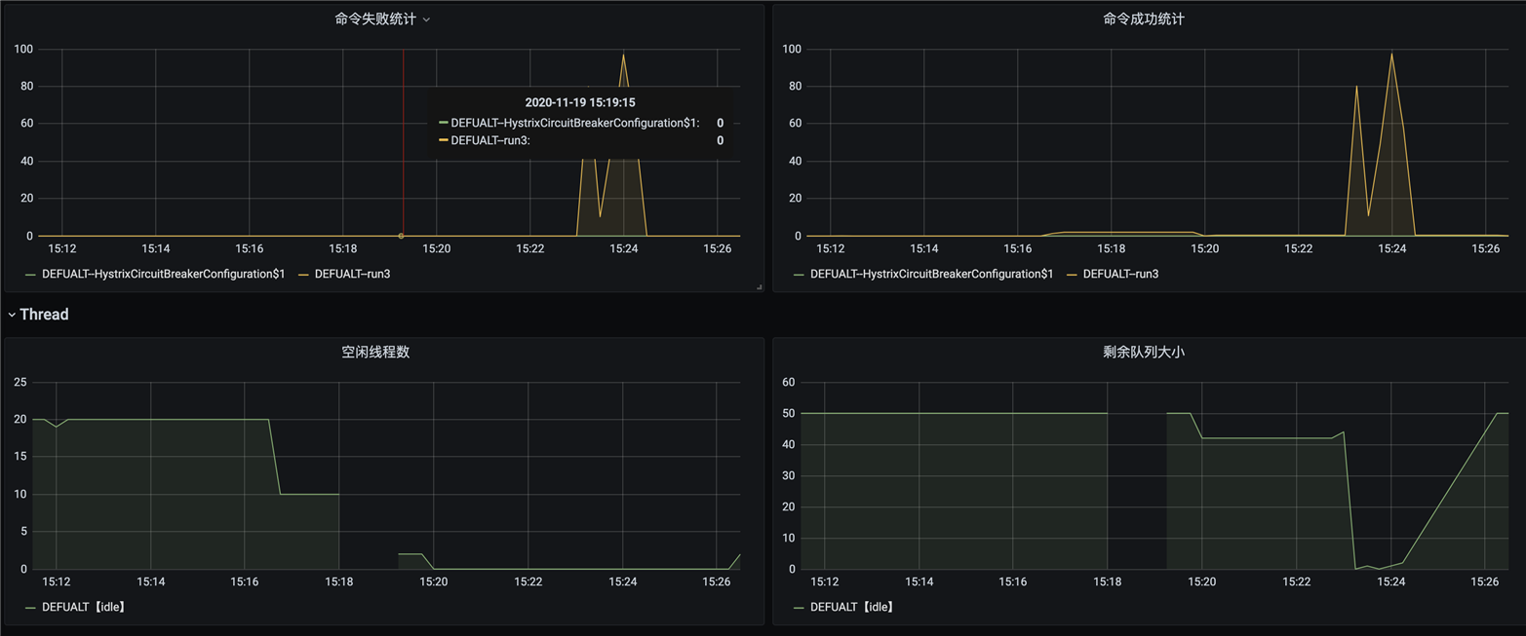Click the 100 value on 命令成功统计 y-axis

(x=793, y=49)
